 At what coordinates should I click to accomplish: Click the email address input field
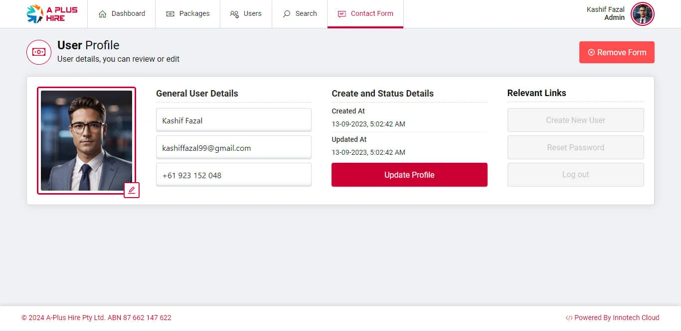[x=233, y=148]
